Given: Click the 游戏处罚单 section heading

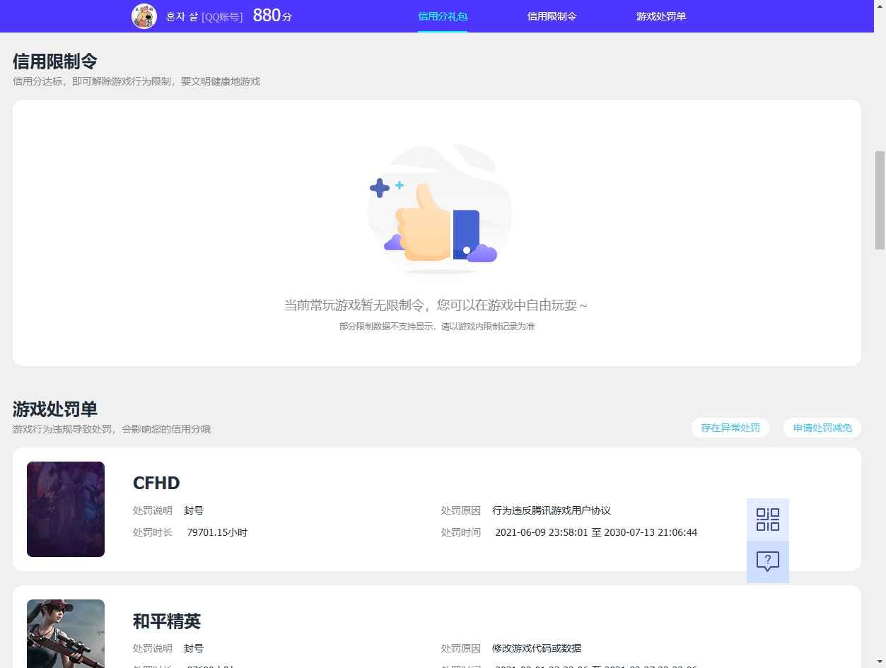Looking at the screenshot, I should [x=55, y=409].
